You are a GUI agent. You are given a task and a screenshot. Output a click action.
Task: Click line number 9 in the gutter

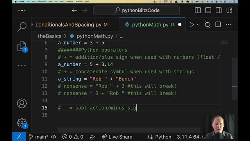coord(46,64)
